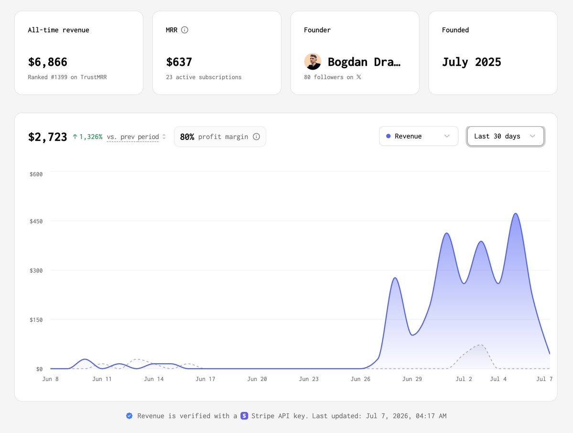Click the profit margin info icon
Image resolution: width=573 pixels, height=433 pixels.
pos(257,137)
